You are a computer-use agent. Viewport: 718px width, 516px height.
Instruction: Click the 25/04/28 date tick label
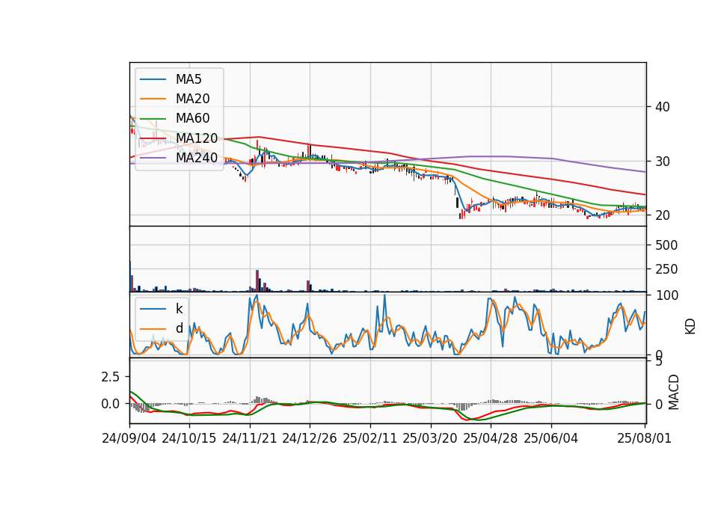[x=490, y=438]
